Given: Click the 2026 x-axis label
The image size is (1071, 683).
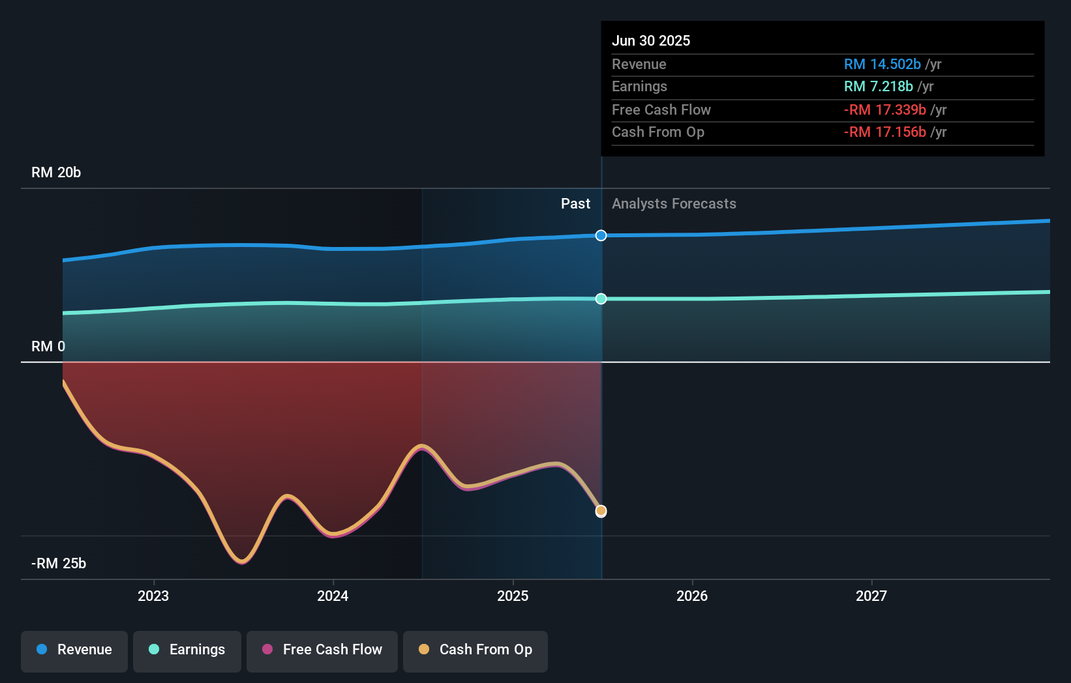Looking at the screenshot, I should pyautogui.click(x=692, y=596).
